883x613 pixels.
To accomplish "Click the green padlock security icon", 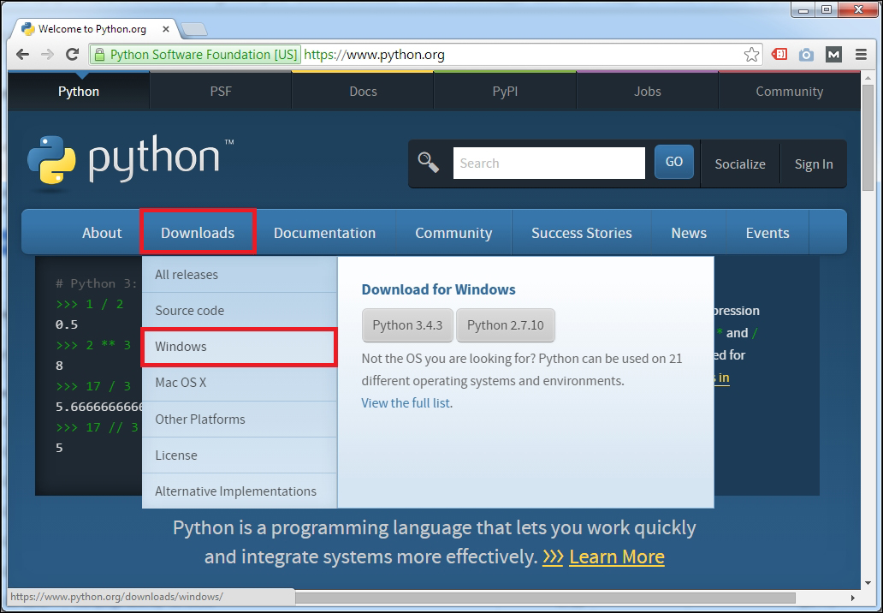I will click(x=99, y=55).
